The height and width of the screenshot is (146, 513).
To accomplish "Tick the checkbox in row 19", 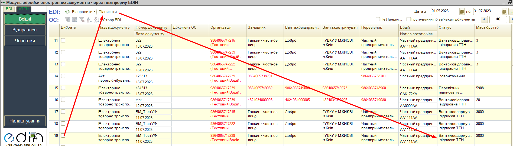I will point(63,135).
